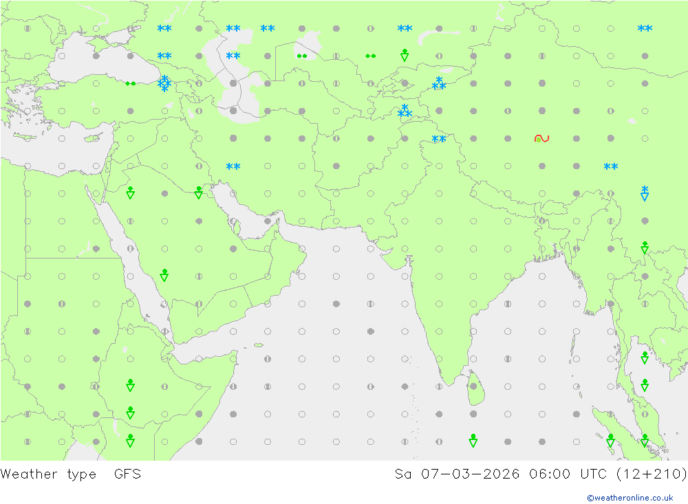The height and width of the screenshot is (504, 688).
Task: Click the large heavy-snow snowflake symbol near Georgia
Action: tap(164, 83)
